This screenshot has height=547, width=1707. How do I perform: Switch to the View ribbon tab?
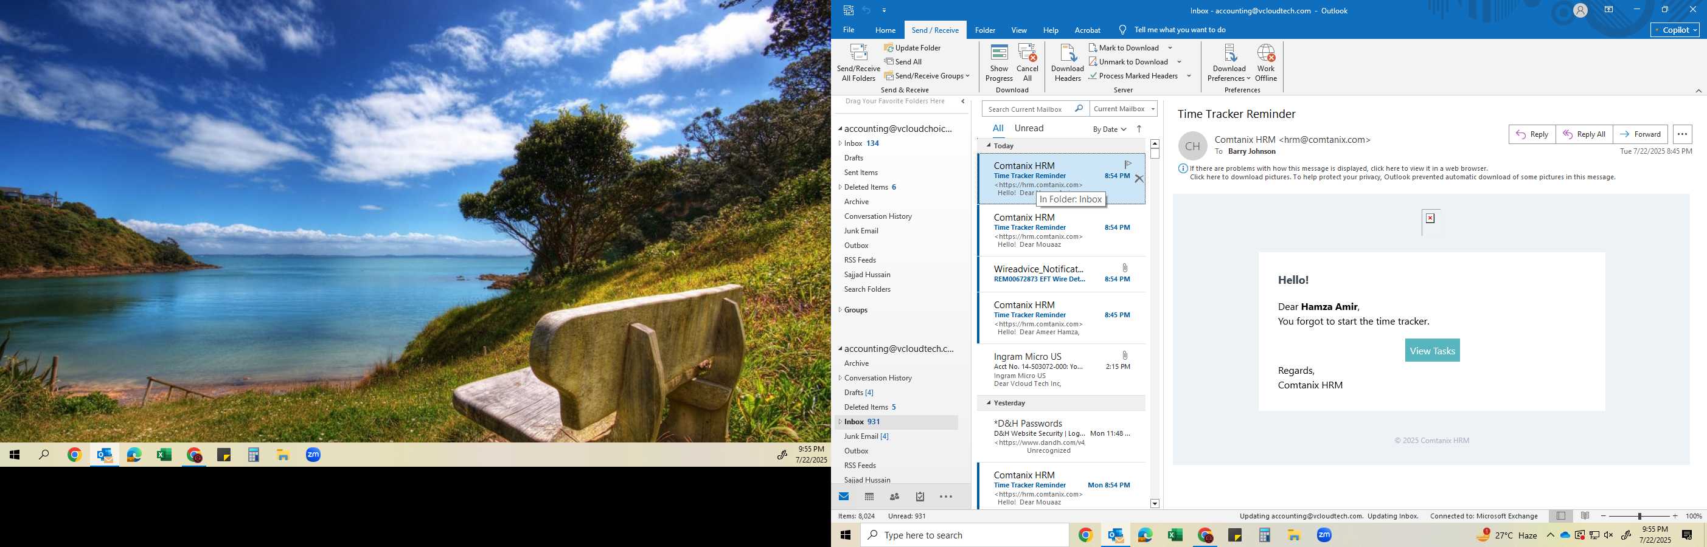click(x=1018, y=30)
